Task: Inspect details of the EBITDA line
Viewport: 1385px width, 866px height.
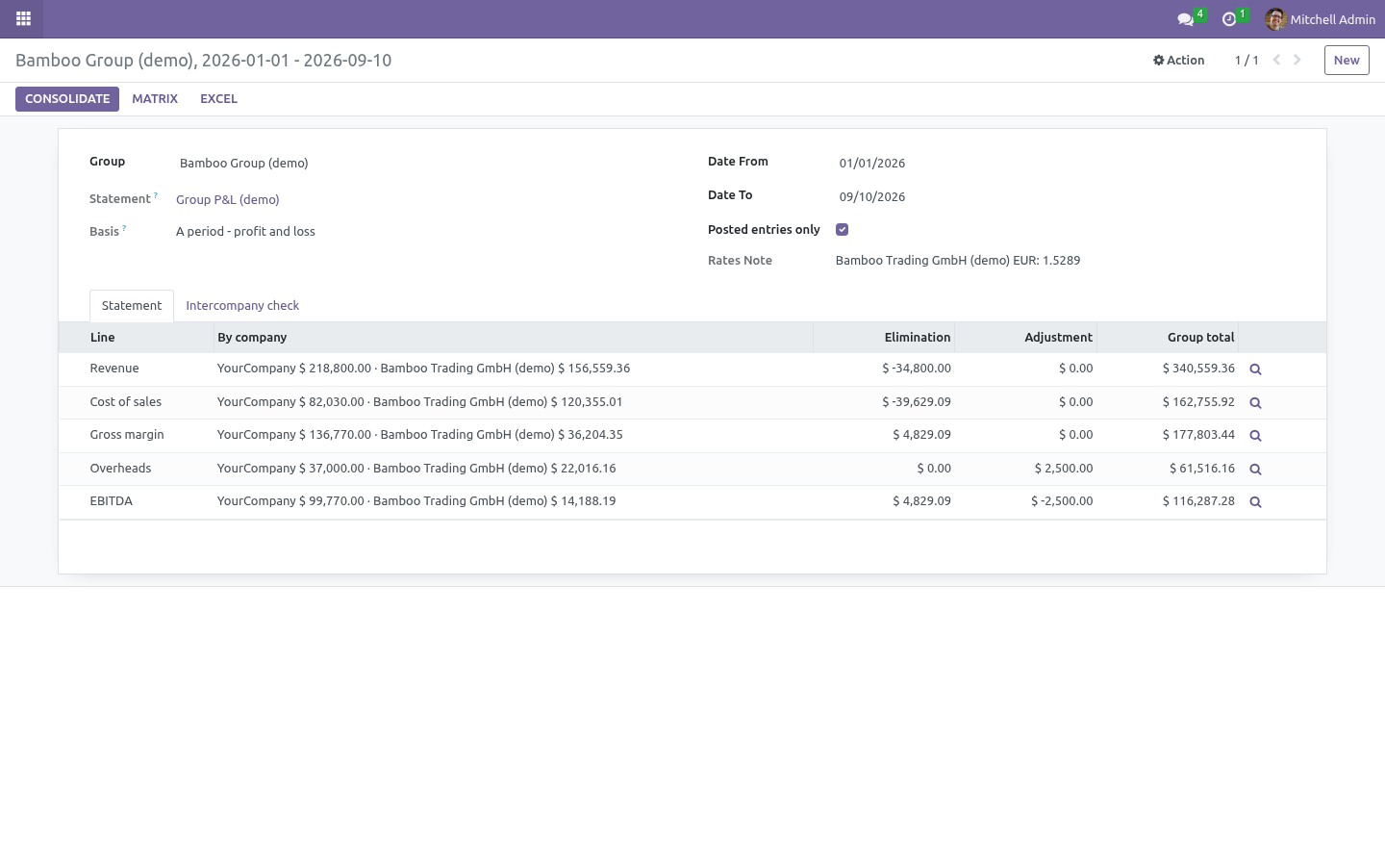Action: coord(1255,502)
